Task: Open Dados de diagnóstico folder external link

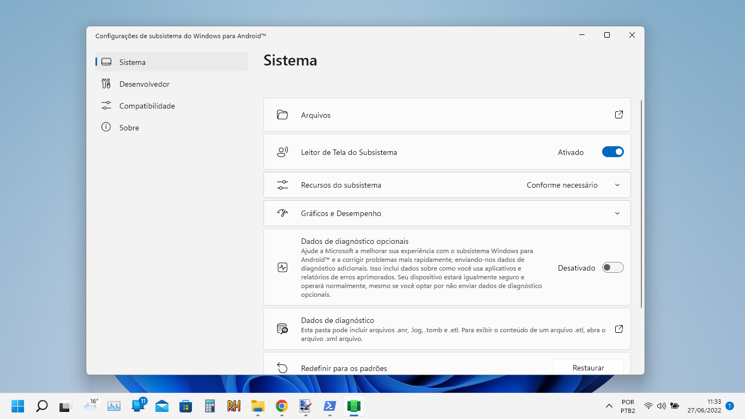Action: [619, 329]
